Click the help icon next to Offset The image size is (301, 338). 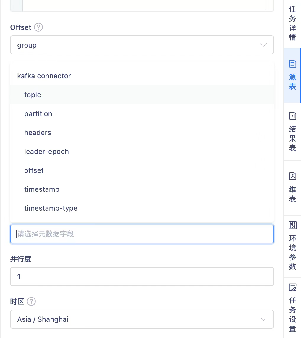coord(38,27)
